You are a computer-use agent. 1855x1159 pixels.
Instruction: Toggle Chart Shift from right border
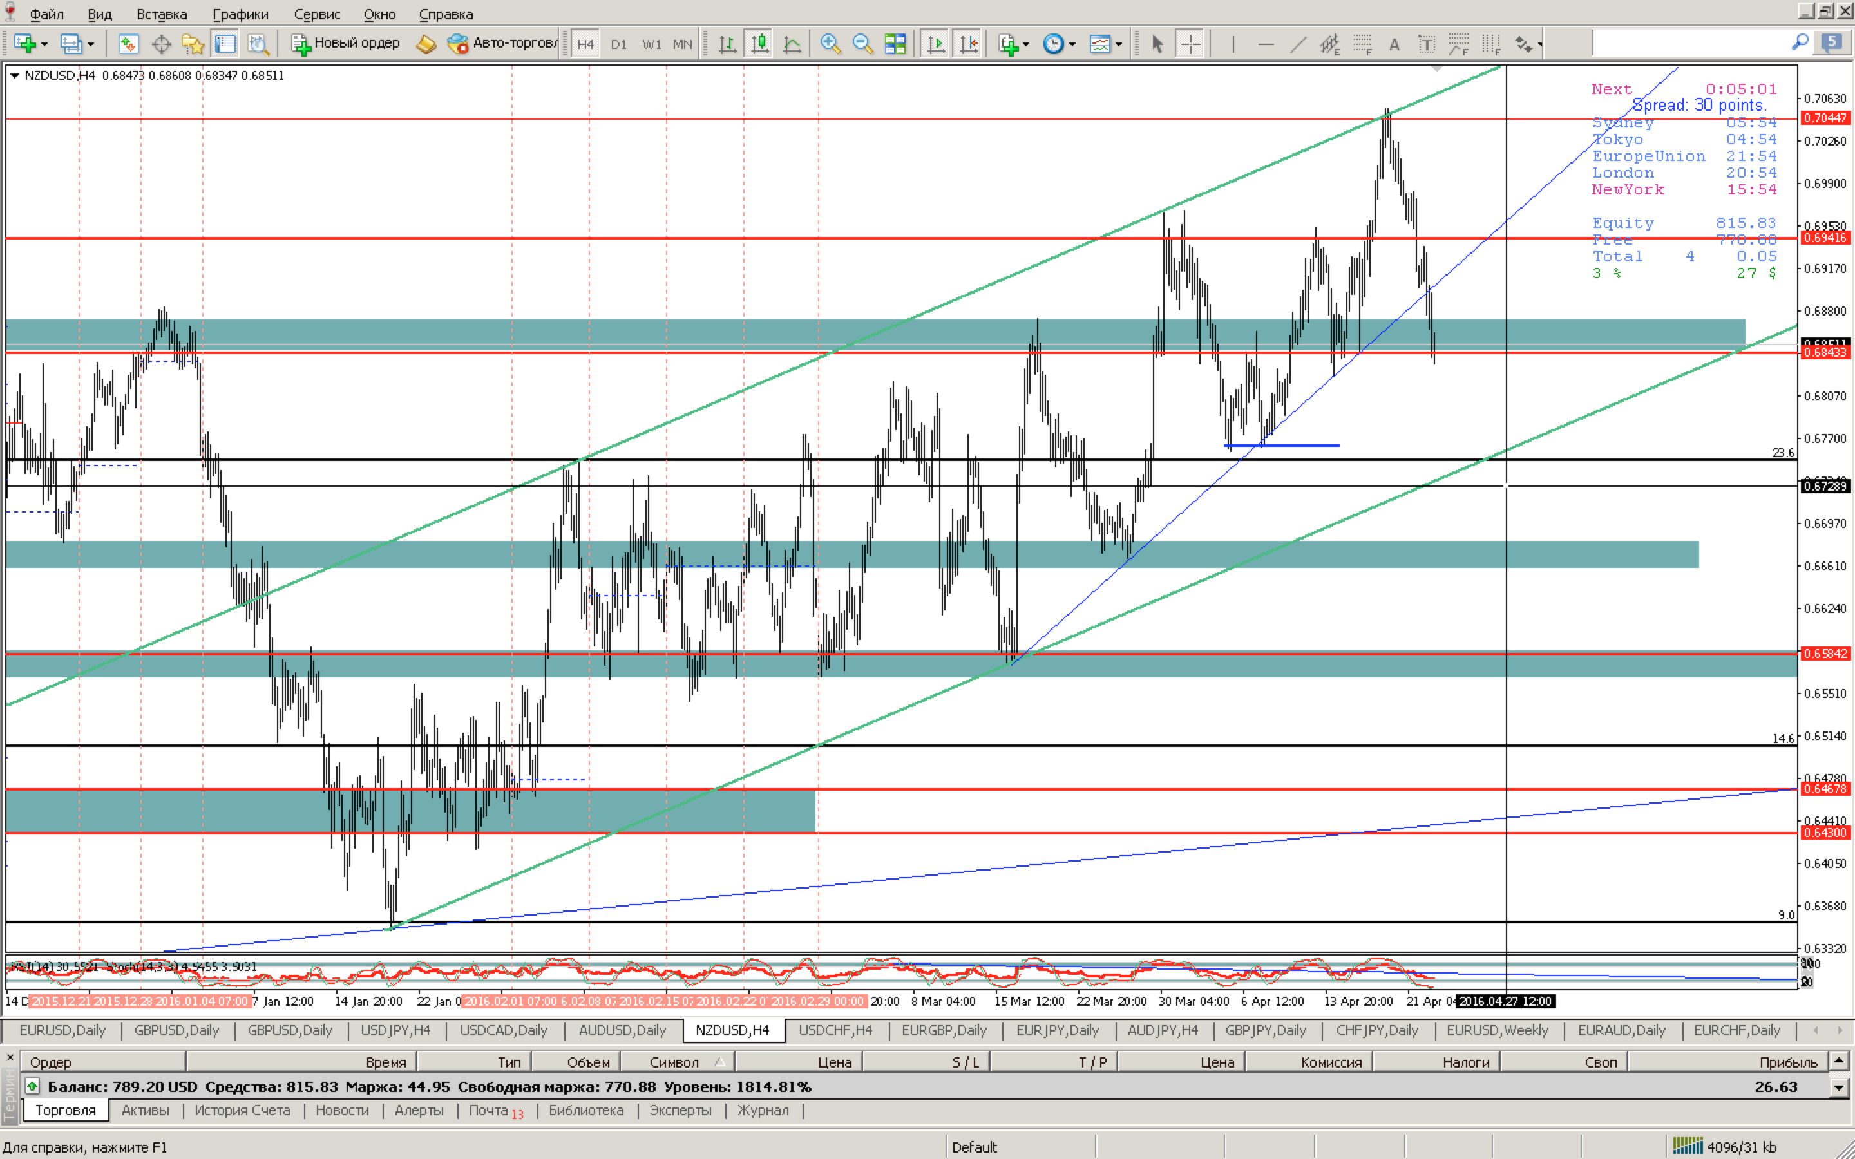[968, 44]
